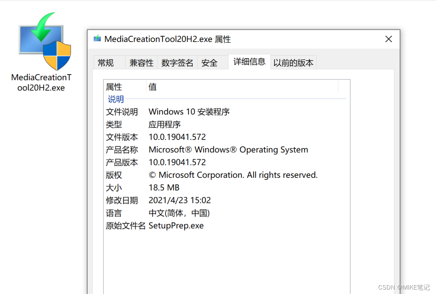Go to the 数字签名 tab
This screenshot has width=436, height=294.
point(177,63)
